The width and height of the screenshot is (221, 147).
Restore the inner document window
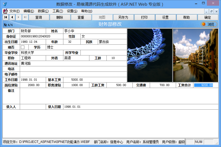(212, 11)
